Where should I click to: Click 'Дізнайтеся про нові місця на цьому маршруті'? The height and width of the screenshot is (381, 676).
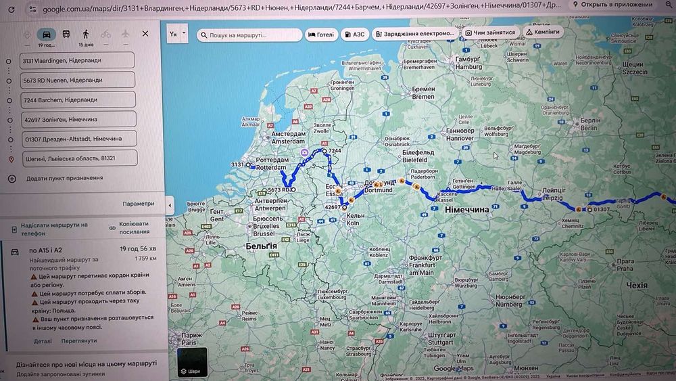click(87, 363)
